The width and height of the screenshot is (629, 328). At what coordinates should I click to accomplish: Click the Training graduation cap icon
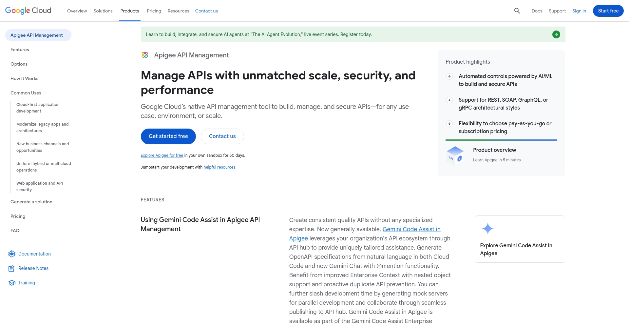coord(12,283)
